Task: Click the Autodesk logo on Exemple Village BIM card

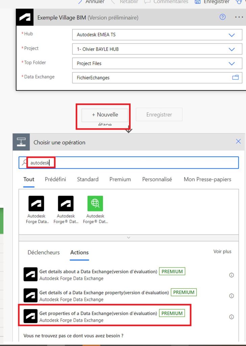Action: pyautogui.click(x=25, y=18)
